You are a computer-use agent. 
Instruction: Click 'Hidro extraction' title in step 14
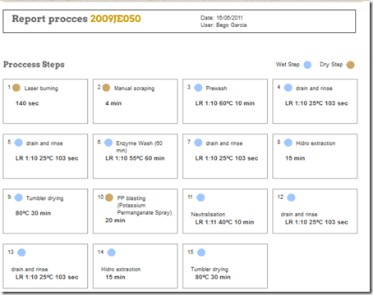pyautogui.click(x=121, y=270)
